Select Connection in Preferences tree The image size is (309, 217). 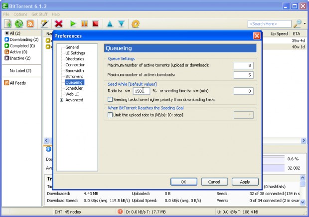point(75,65)
